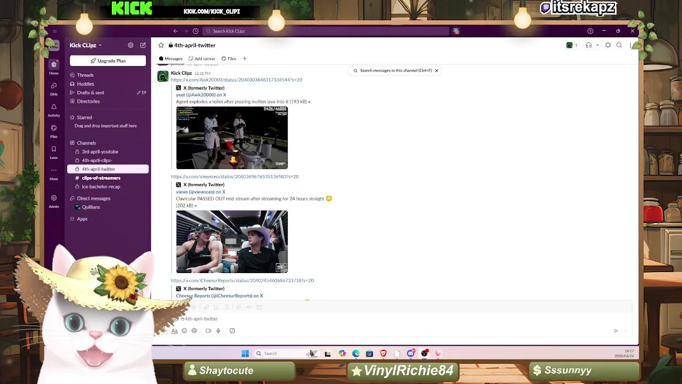The width and height of the screenshot is (682, 384).
Task: Open Later bookmarks in left rail
Action: point(54,153)
